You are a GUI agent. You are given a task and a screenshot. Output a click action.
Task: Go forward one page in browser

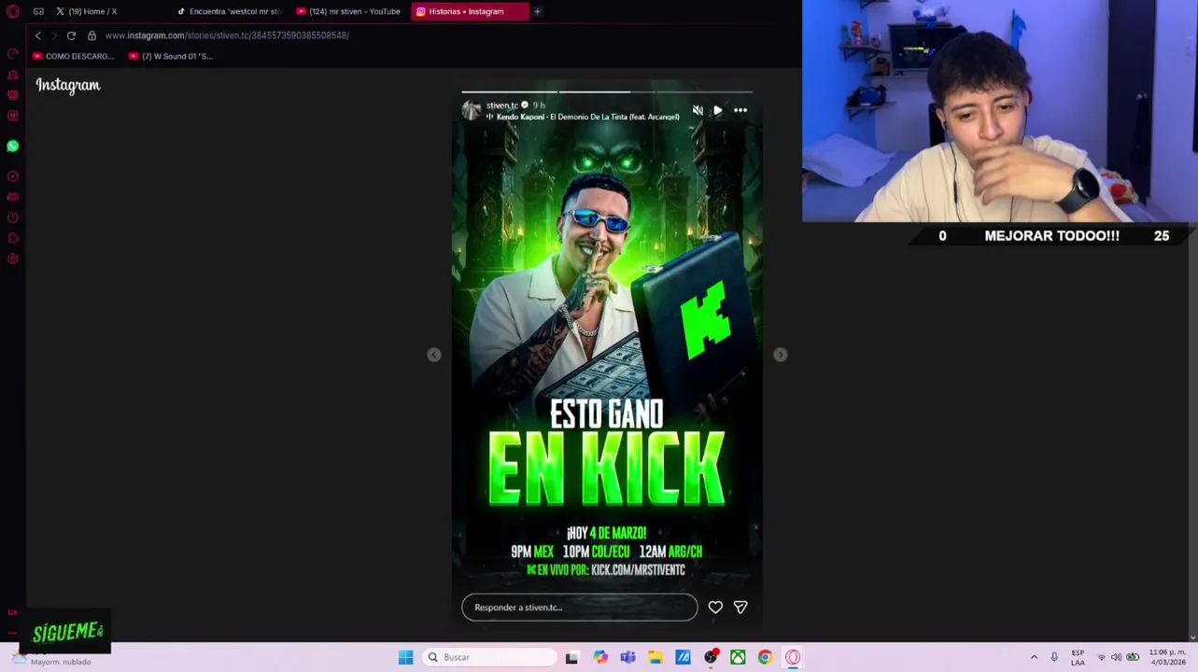point(54,35)
